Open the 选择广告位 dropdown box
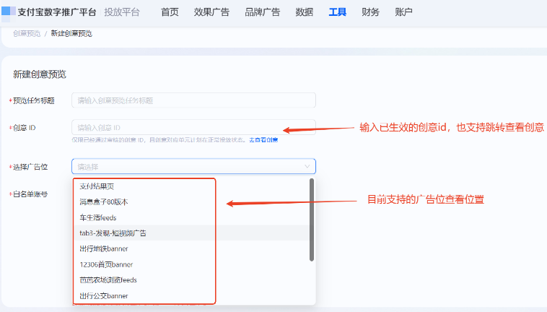The width and height of the screenshot is (547, 312). coord(193,166)
